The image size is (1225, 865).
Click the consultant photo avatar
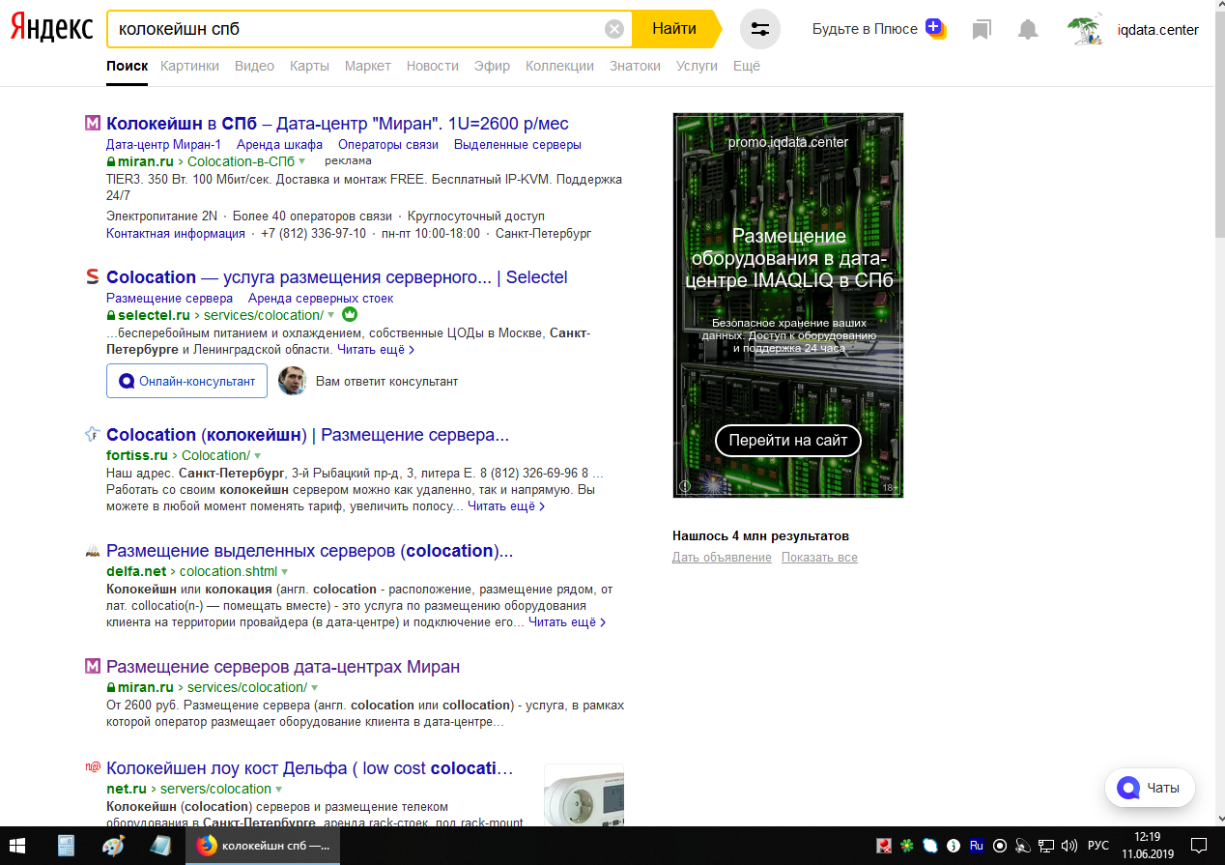(x=292, y=381)
